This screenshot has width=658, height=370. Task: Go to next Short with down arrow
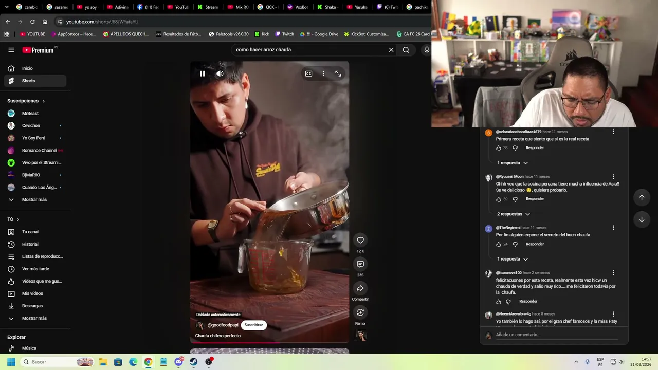(x=642, y=219)
